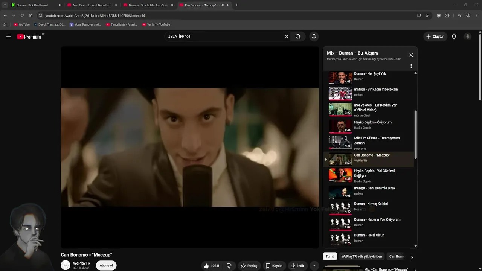Open the browser profile icon
482x271 pixels.
(x=468, y=15)
